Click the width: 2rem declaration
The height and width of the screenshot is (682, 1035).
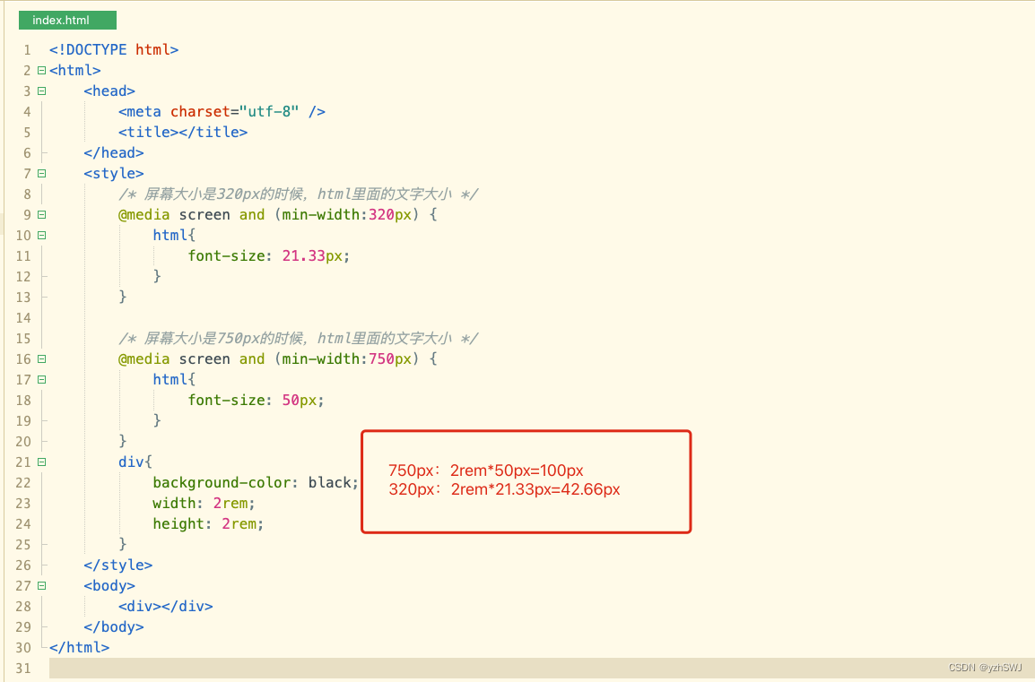[204, 504]
